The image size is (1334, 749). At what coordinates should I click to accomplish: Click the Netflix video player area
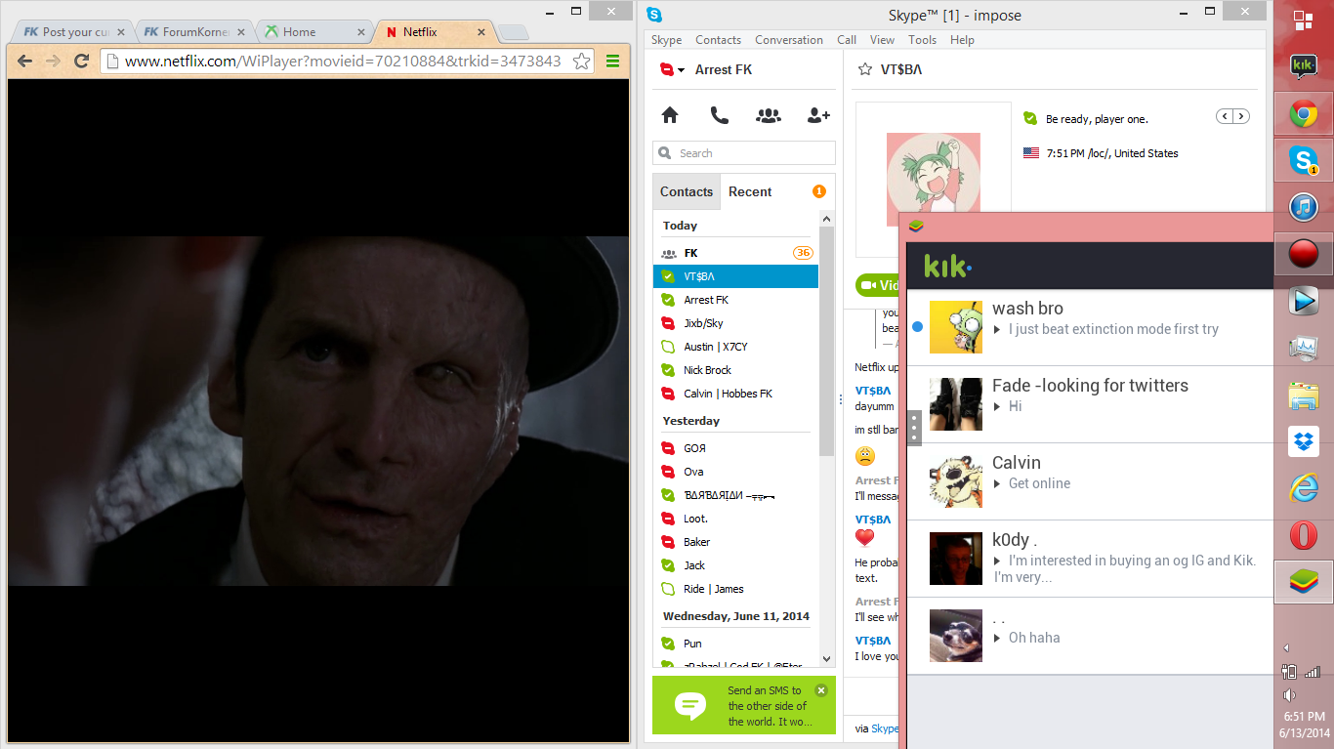point(318,411)
